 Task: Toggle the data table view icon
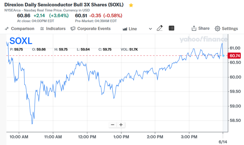point(171,28)
